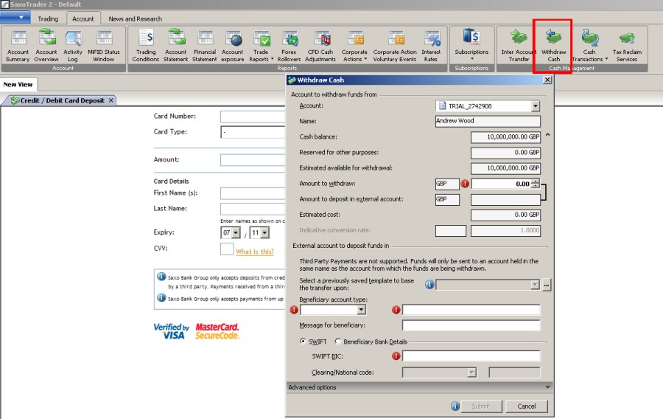The height and width of the screenshot is (419, 663).
Task: Open Inter Account Transfer
Action: (x=519, y=46)
